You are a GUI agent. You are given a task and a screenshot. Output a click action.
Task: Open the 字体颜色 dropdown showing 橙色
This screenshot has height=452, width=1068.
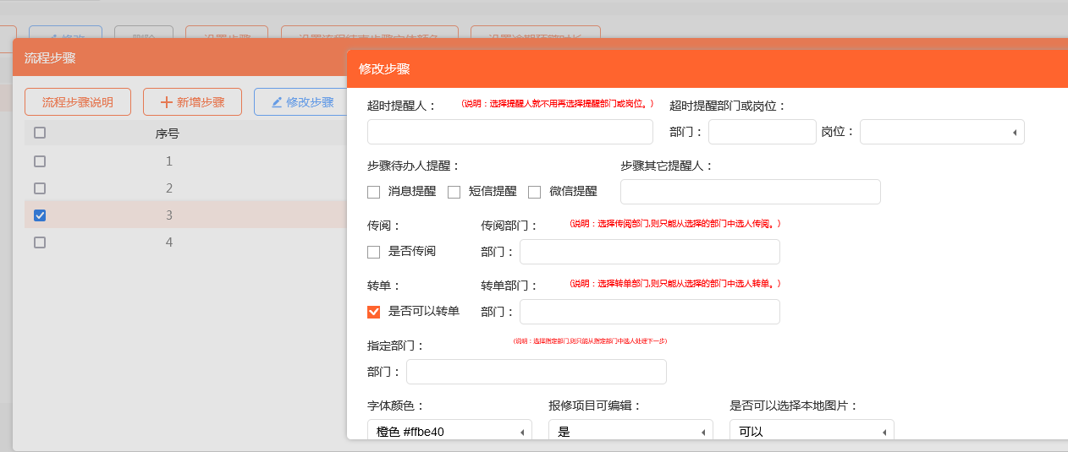[449, 432]
